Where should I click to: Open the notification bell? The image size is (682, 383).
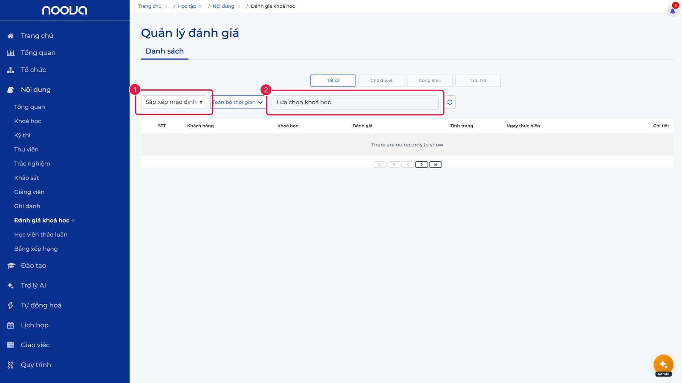[673, 11]
